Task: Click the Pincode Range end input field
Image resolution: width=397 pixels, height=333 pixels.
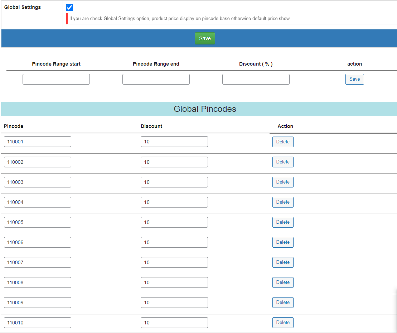Action: pos(156,79)
